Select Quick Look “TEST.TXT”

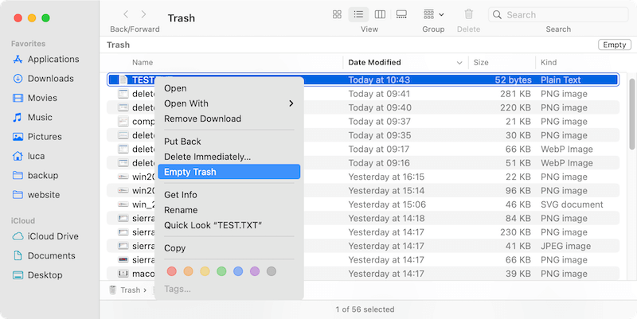(x=229, y=225)
